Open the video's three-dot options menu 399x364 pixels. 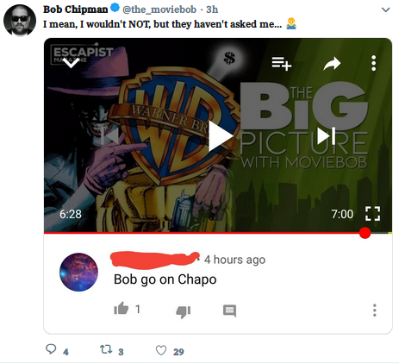pos(373,63)
